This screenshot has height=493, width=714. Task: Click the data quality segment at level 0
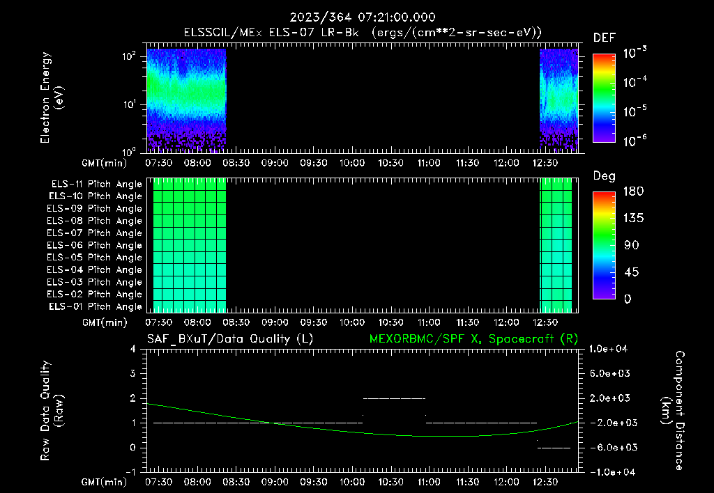(x=554, y=448)
